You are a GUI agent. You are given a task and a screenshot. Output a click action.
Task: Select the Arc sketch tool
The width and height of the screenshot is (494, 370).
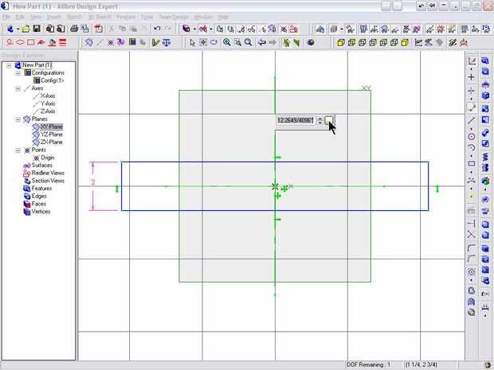pyautogui.click(x=472, y=147)
